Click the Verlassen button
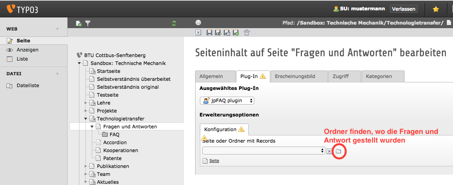 [x=403, y=9]
